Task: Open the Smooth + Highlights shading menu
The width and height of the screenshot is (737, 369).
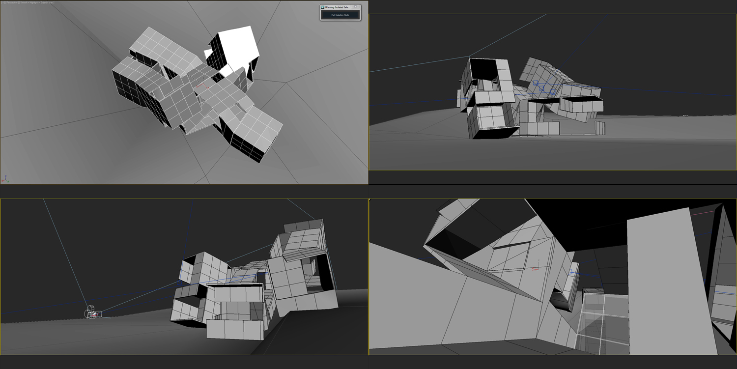Action: (x=29, y=2)
